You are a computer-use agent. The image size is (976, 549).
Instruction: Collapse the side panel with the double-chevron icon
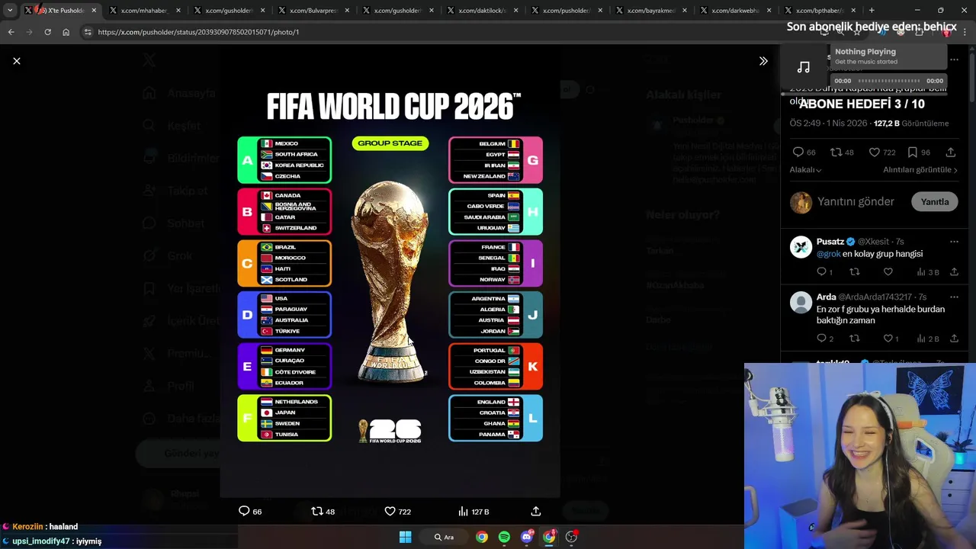pos(763,61)
